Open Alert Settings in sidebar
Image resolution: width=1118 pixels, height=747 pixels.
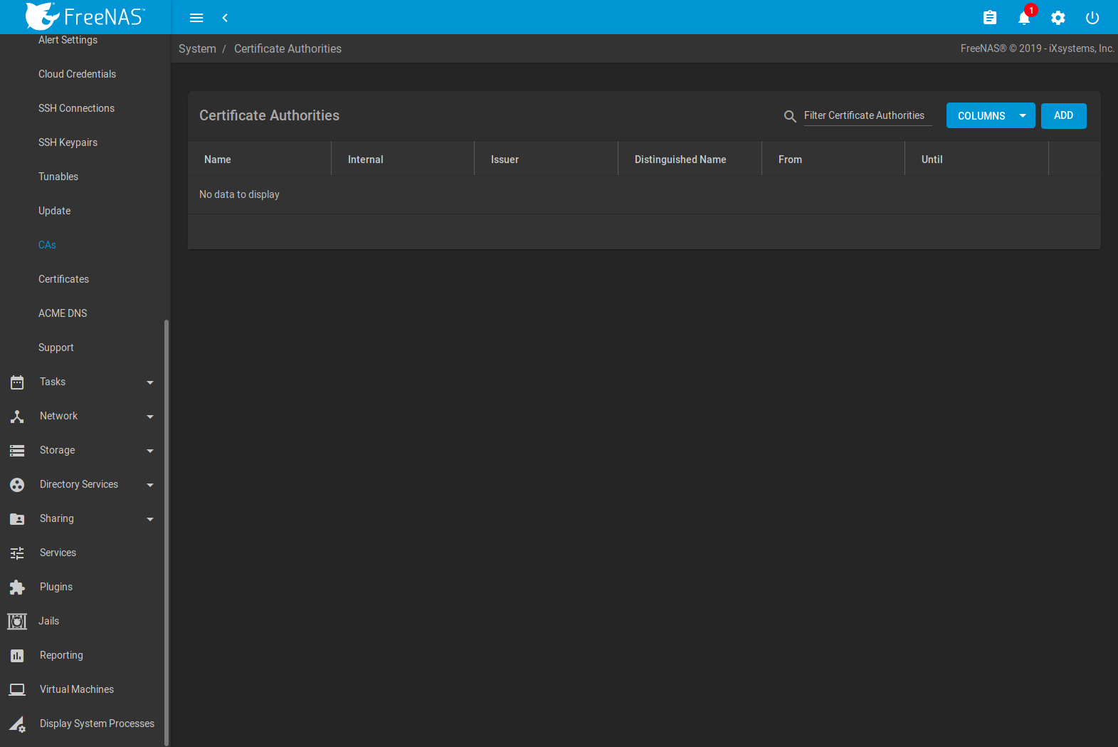point(68,40)
